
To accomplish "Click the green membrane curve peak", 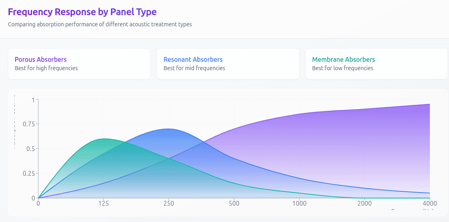I will (104, 139).
